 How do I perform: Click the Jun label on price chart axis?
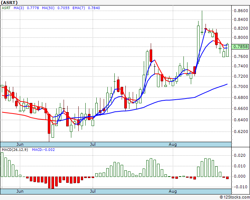pos(20,144)
